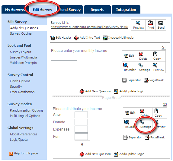Image resolution: width=173 pixels, height=161 pixels.
Task: Click the Edit Header icon
Action: click(53, 38)
